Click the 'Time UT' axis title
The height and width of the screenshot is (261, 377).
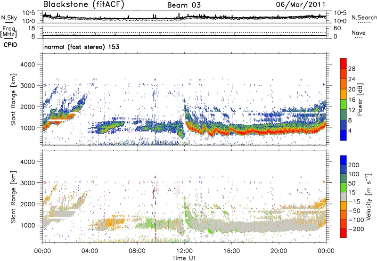pos(184,258)
